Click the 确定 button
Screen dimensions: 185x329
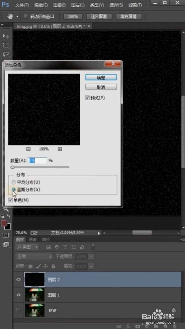[101, 77]
